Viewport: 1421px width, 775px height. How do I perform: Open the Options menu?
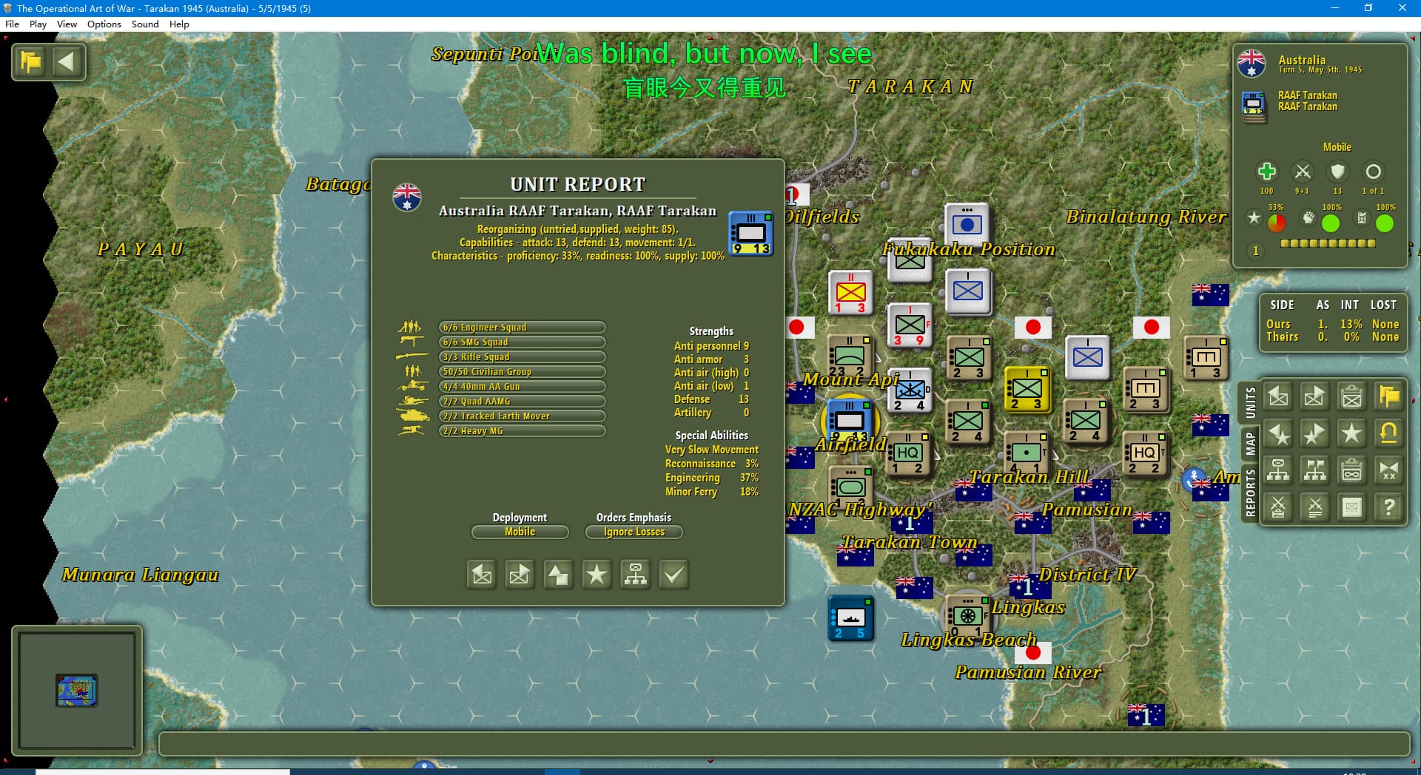(x=104, y=24)
